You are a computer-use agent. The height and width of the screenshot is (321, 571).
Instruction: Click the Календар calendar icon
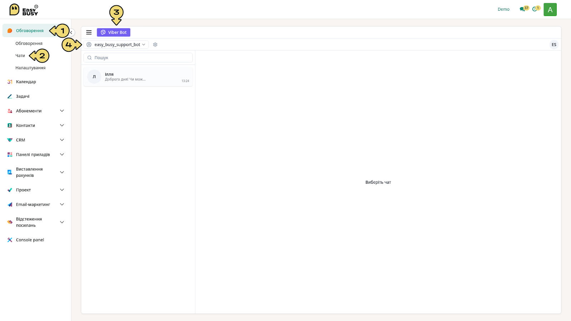10,82
